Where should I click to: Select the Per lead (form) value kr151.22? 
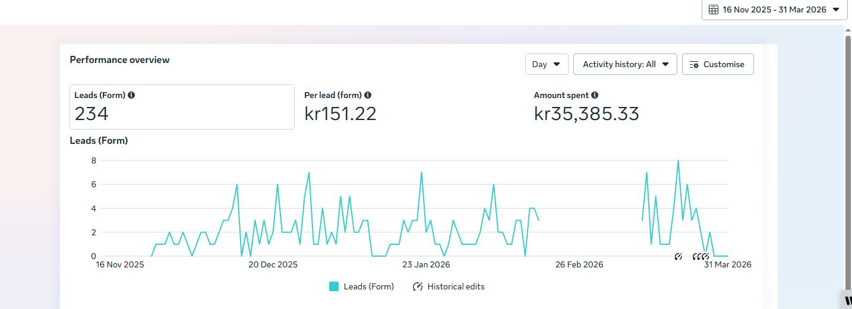tap(340, 113)
